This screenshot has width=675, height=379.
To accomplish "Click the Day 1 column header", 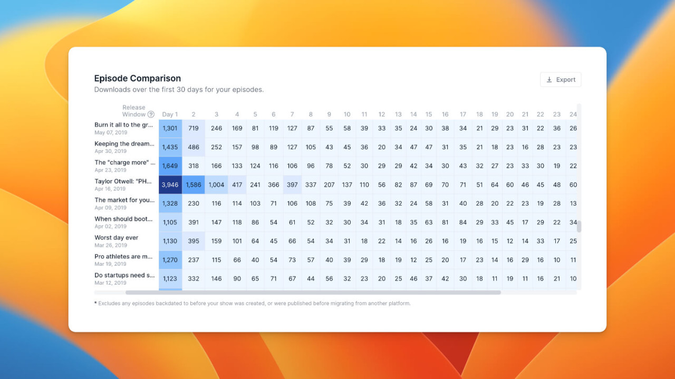I will pyautogui.click(x=170, y=114).
